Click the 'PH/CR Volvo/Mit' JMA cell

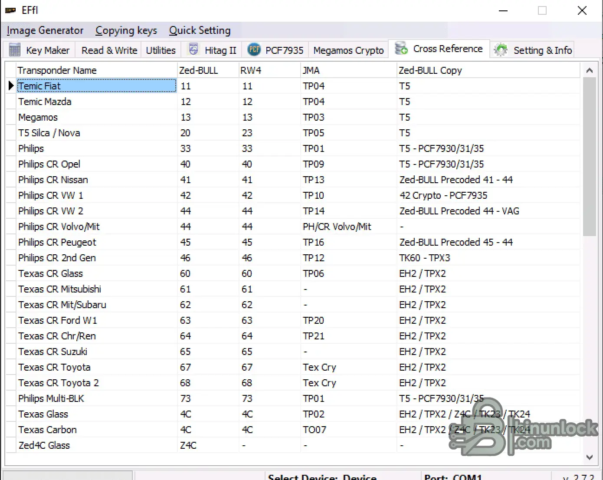(x=349, y=227)
